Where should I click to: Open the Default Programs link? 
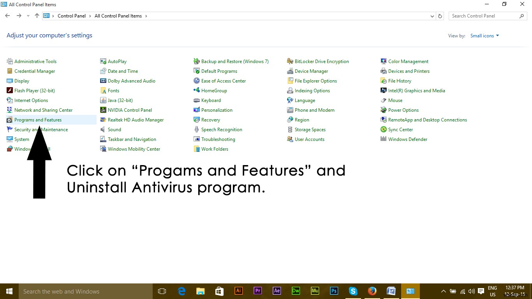click(x=219, y=71)
